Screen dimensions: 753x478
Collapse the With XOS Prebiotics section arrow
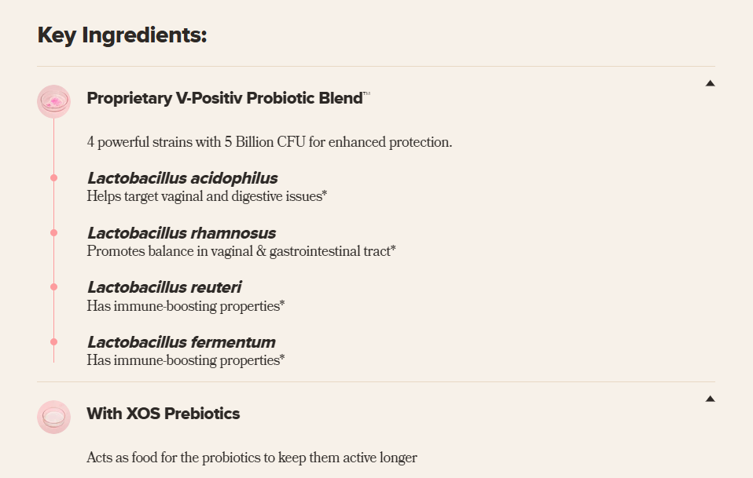[x=710, y=399]
